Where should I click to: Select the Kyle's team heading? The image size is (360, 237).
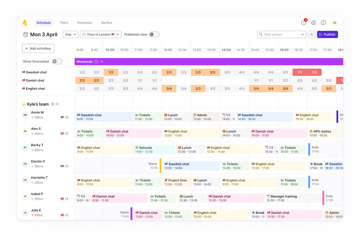(38, 104)
